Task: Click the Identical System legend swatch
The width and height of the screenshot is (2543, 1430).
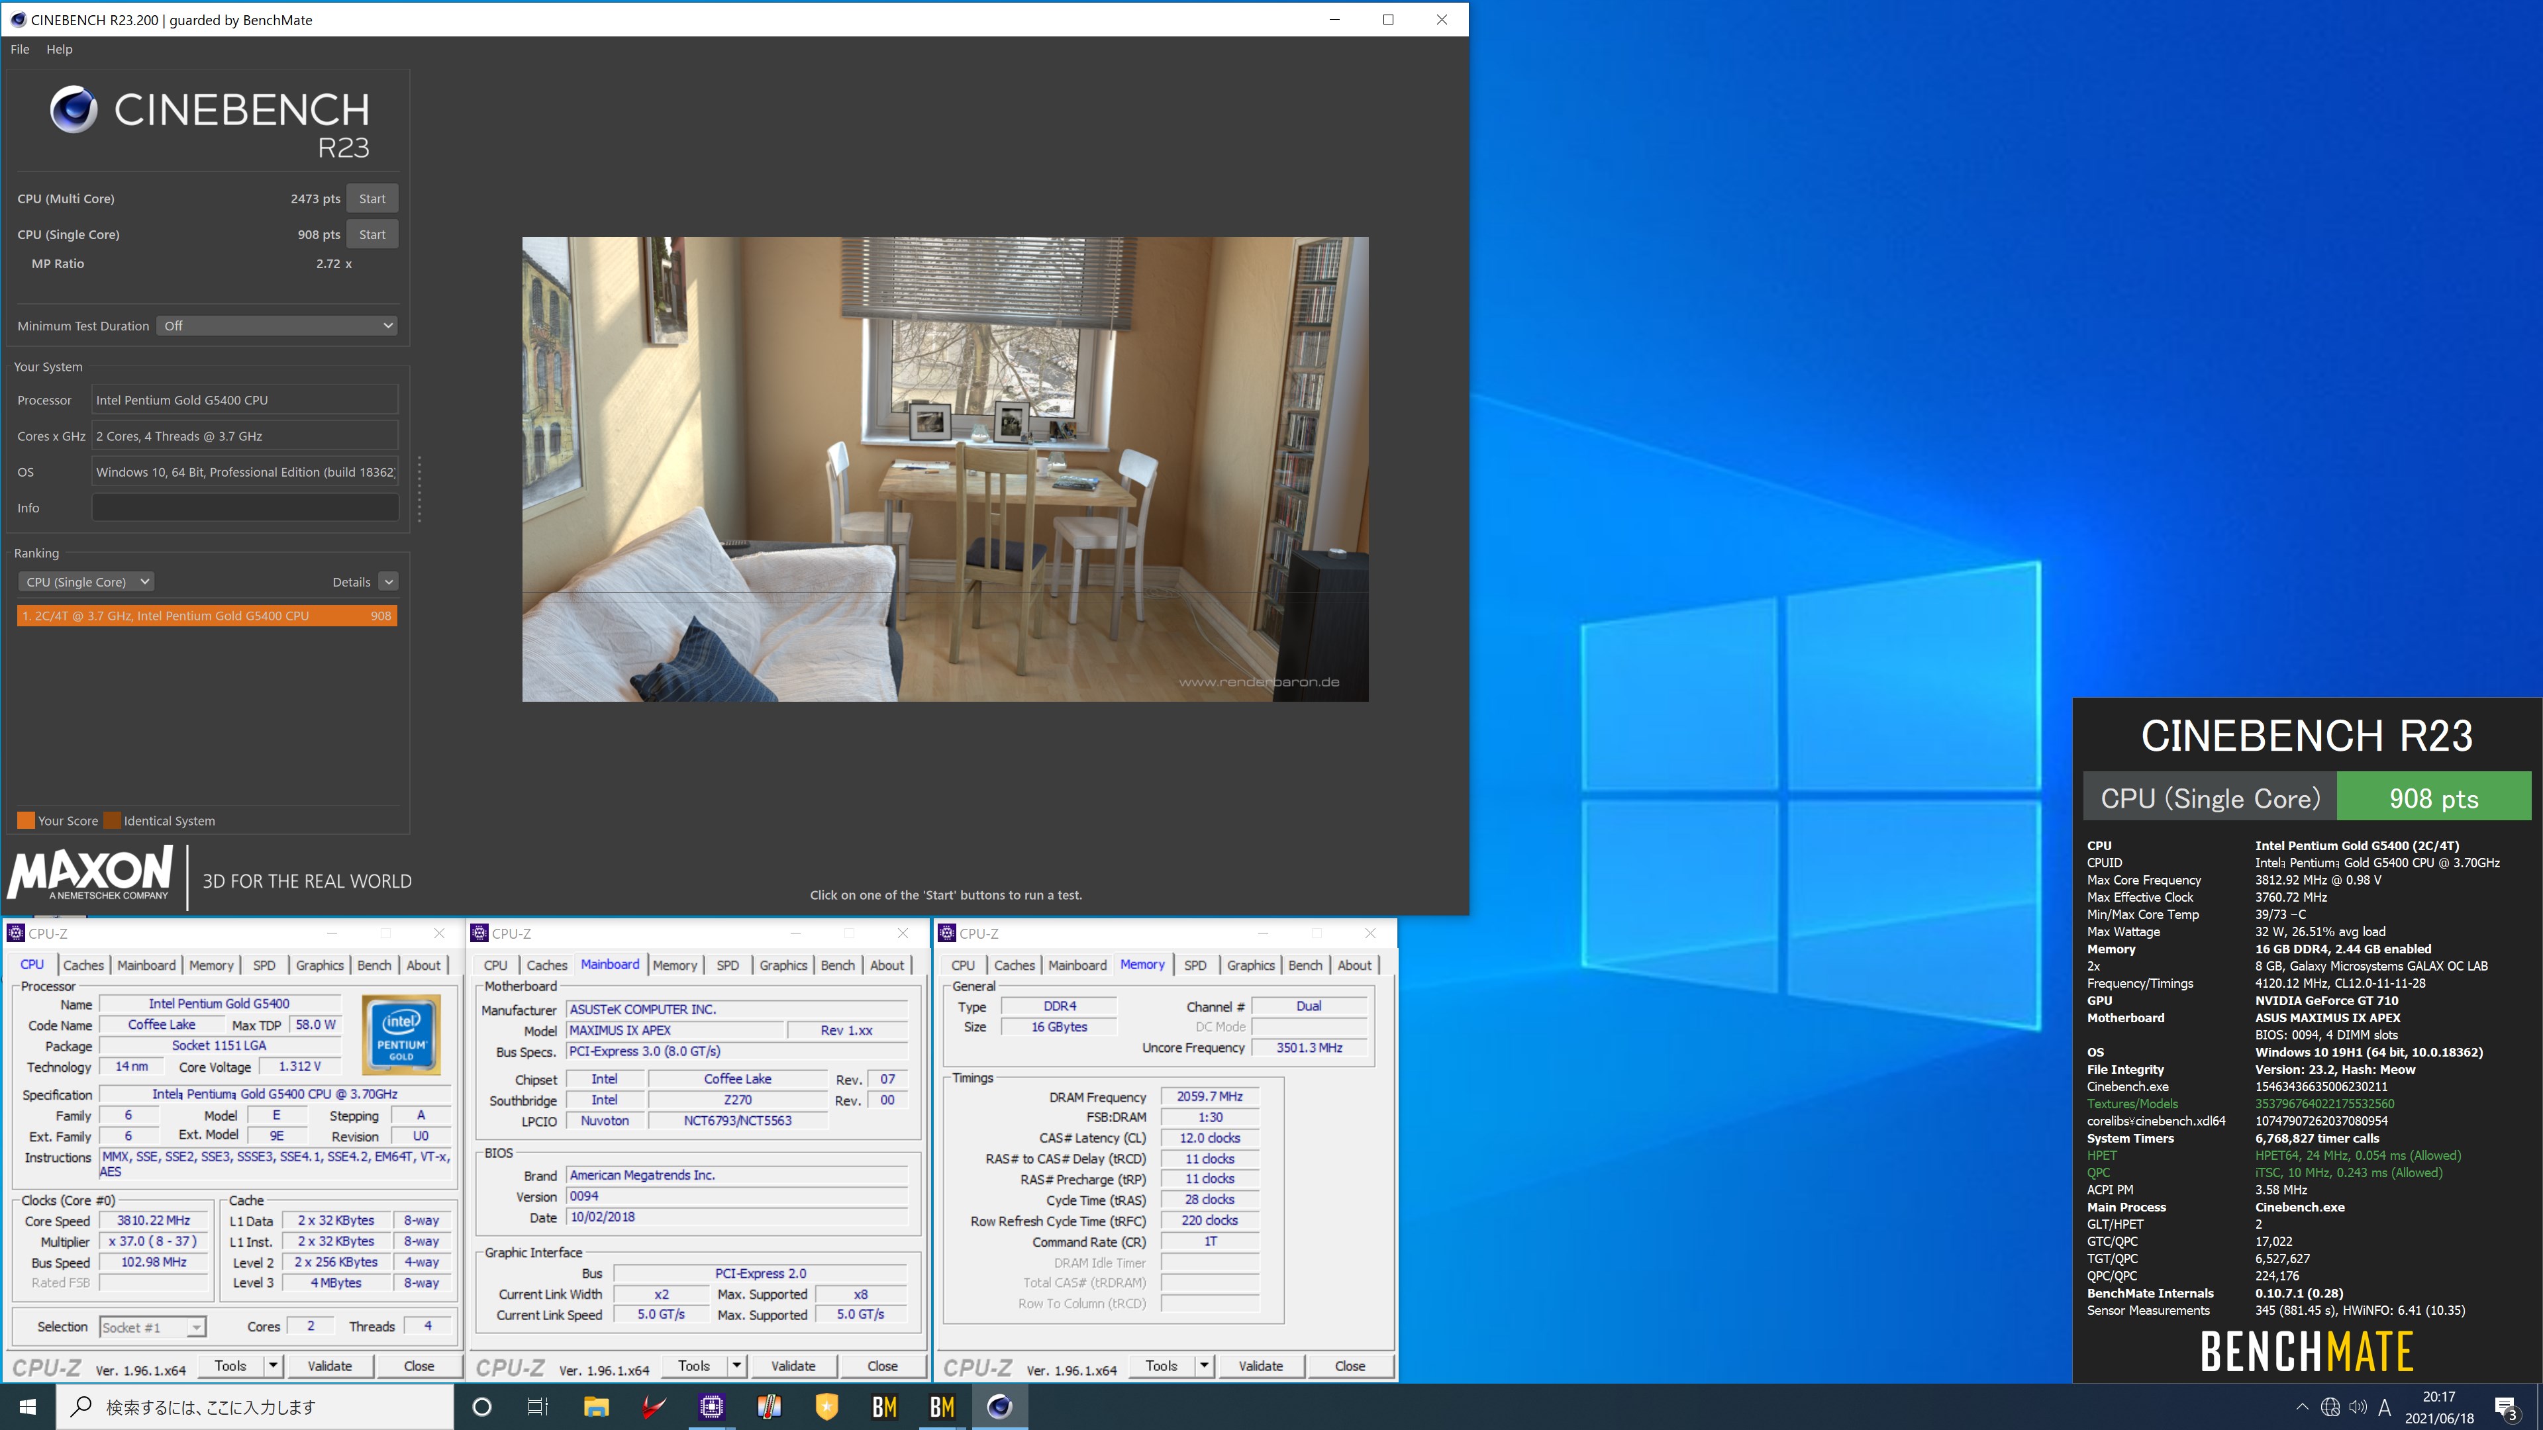Action: [x=111, y=820]
